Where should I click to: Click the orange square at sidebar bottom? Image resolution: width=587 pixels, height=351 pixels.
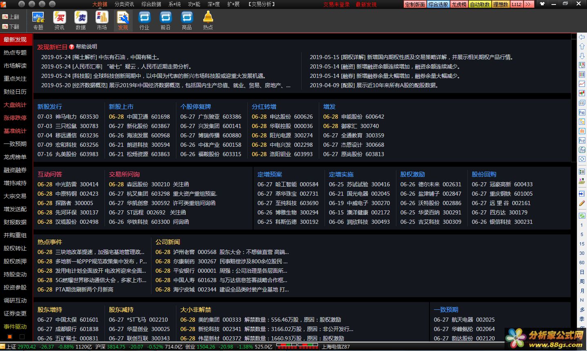[x=10, y=337]
